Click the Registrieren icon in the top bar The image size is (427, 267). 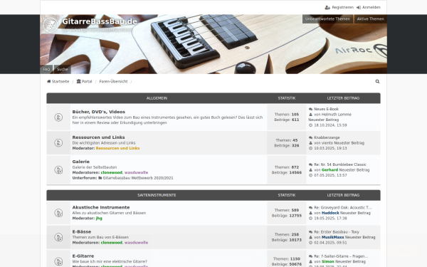coord(327,7)
